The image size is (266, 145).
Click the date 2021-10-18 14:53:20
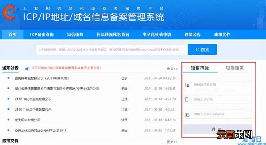coord(160,99)
